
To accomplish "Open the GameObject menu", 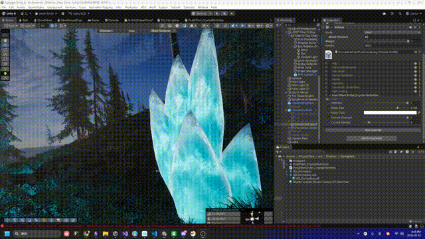I will tap(36, 7).
